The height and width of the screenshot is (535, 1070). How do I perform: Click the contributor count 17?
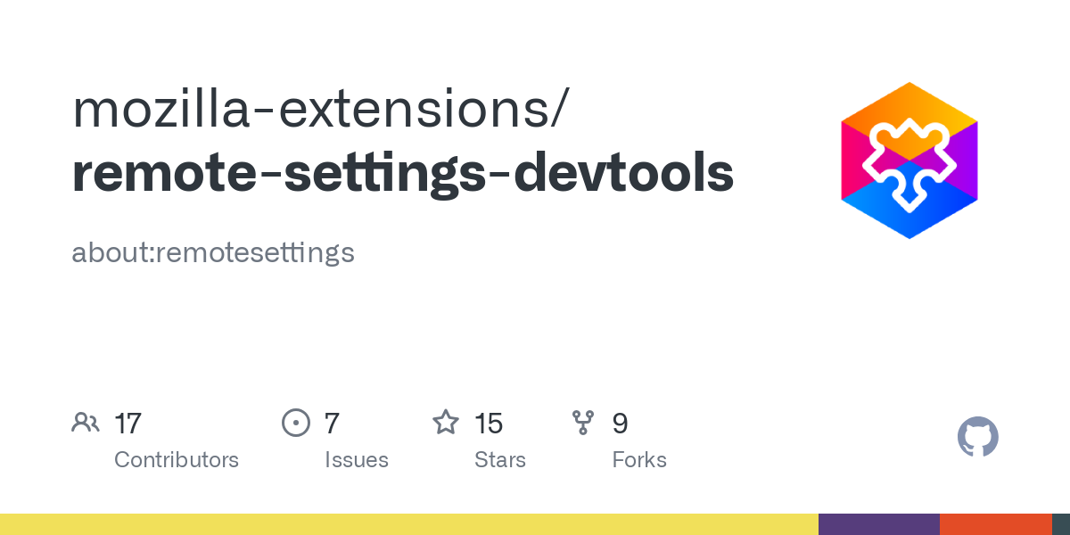pos(128,423)
